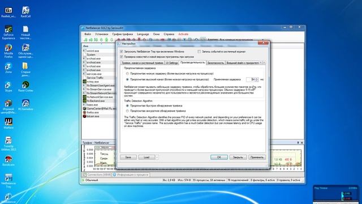Expand the NvStreamService.exe process row

tap(84, 90)
